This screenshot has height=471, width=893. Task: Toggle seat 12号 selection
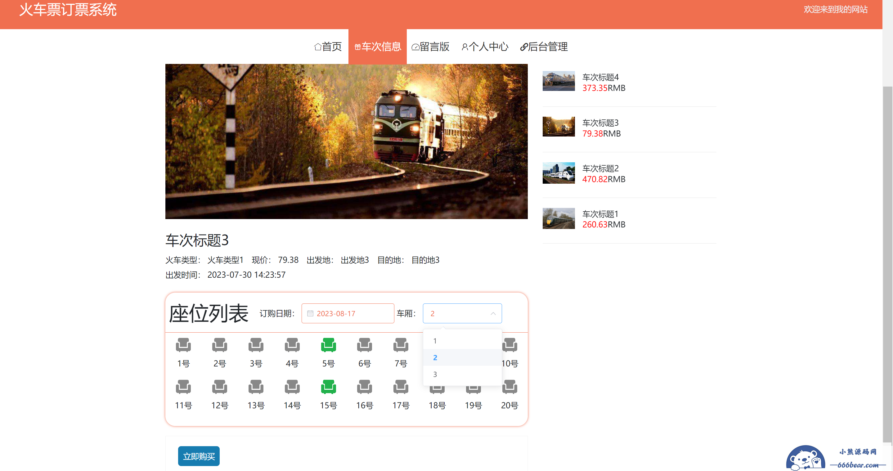click(219, 387)
